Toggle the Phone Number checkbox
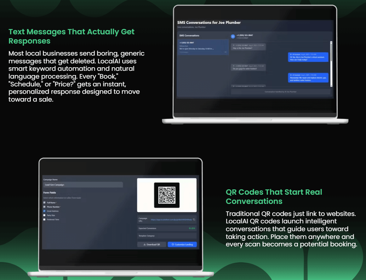 point(44,207)
